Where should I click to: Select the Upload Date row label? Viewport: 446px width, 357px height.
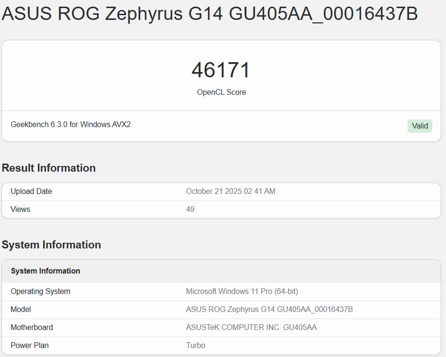(31, 192)
